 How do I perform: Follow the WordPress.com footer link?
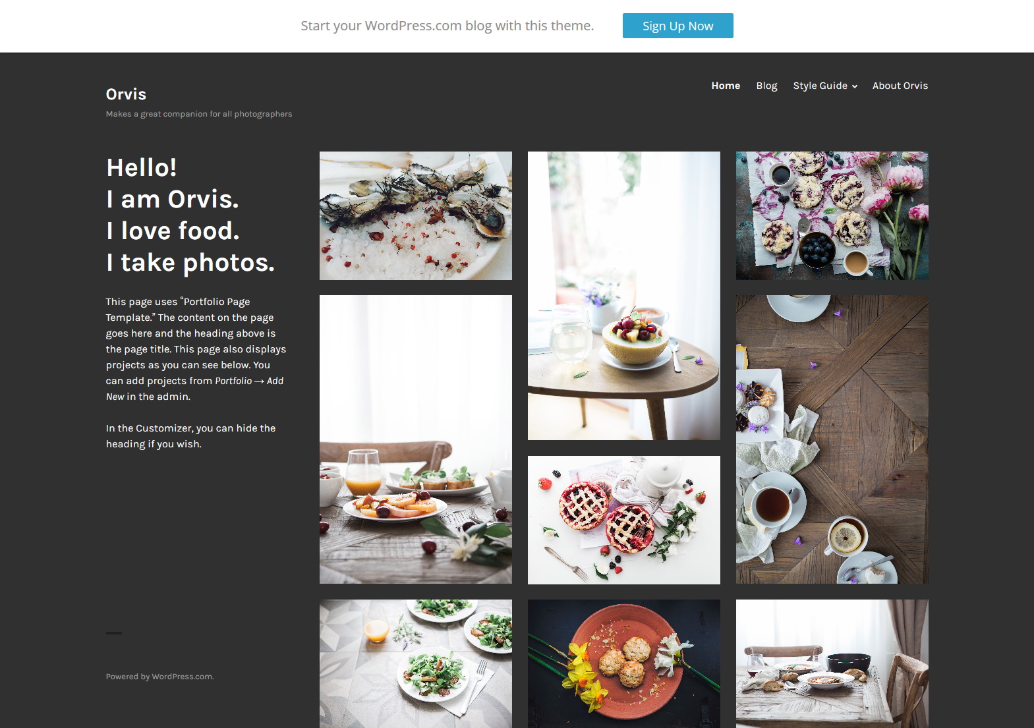(182, 677)
